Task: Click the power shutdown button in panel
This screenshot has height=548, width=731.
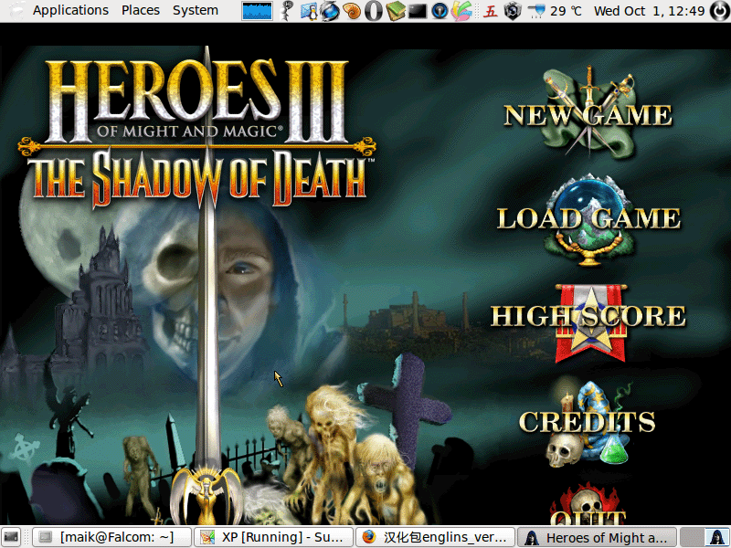Action: point(719,11)
